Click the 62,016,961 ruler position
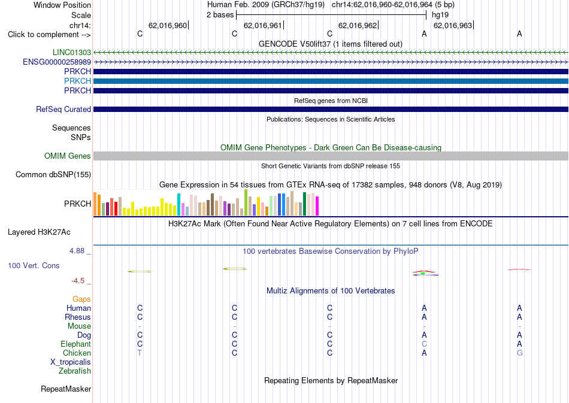 263,25
